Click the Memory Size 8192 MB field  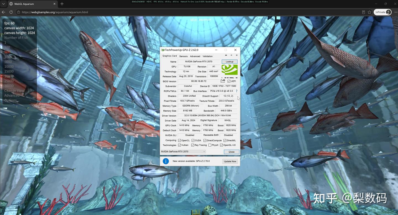[x=187, y=111]
